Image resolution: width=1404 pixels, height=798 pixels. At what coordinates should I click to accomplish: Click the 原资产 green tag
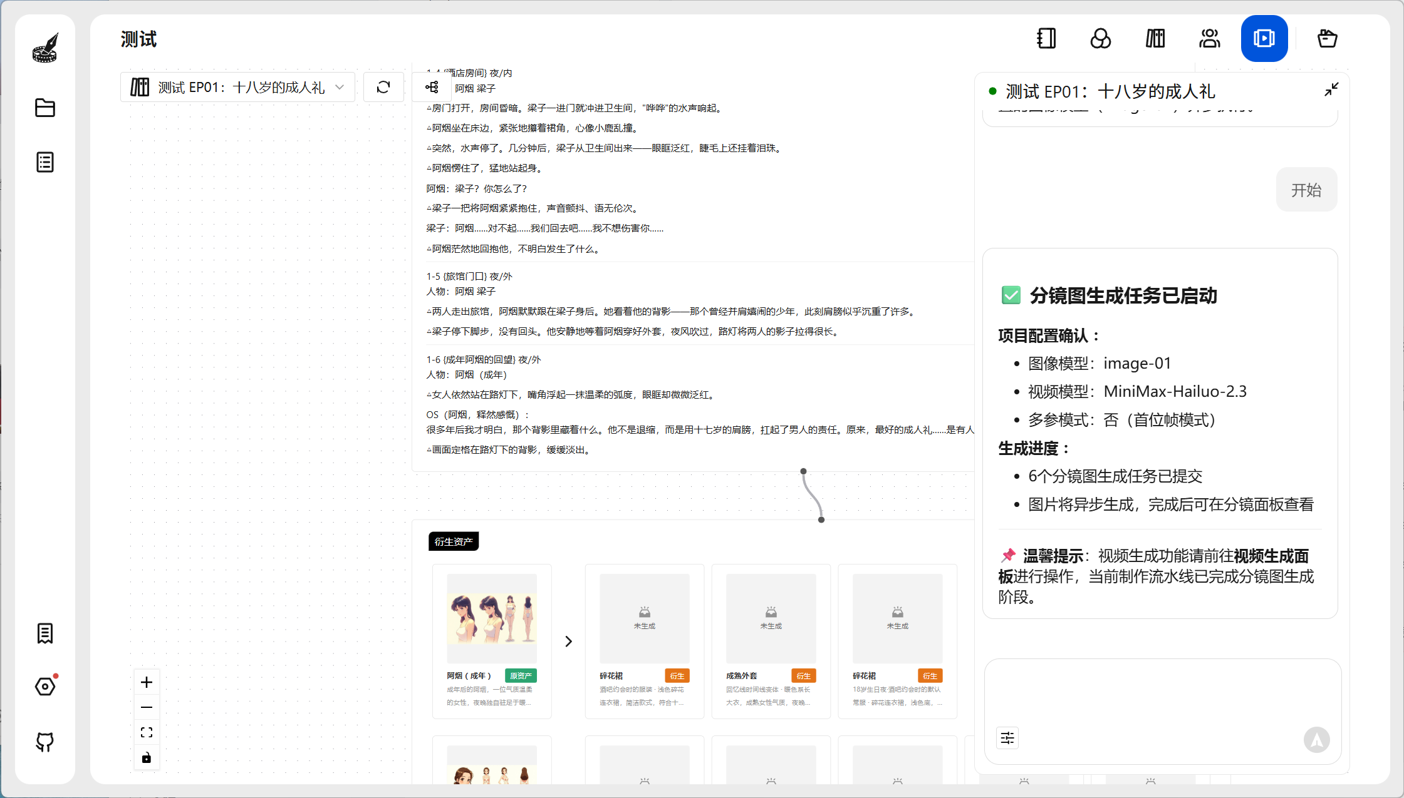pos(521,676)
